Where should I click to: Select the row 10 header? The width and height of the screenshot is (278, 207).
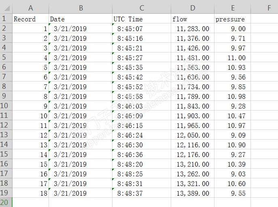(6, 106)
